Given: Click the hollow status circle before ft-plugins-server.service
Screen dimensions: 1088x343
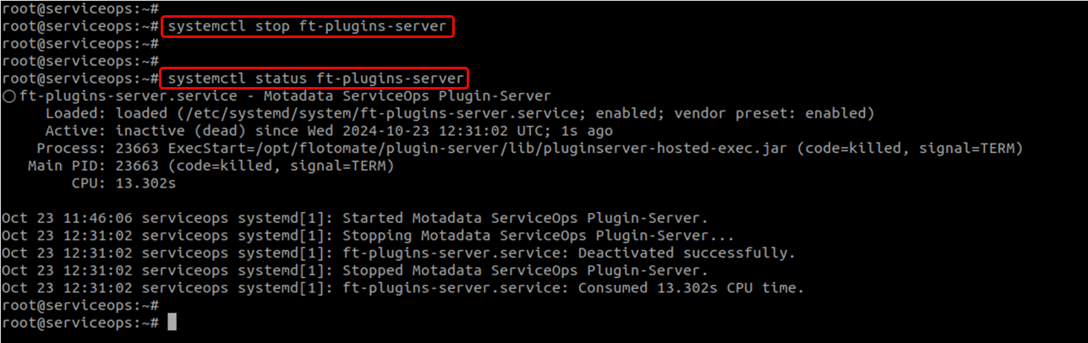Looking at the screenshot, I should click(x=8, y=96).
